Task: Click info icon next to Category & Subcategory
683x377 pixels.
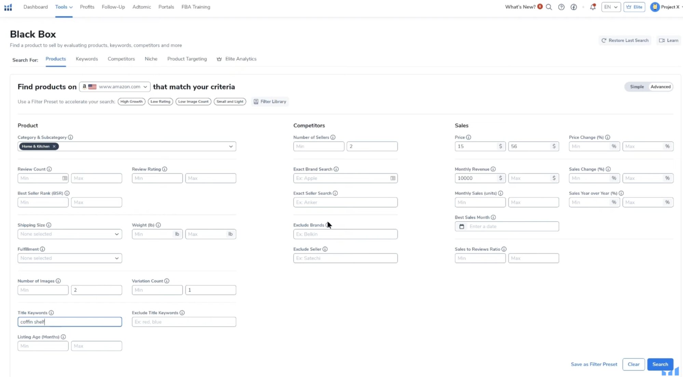Action: [70, 137]
